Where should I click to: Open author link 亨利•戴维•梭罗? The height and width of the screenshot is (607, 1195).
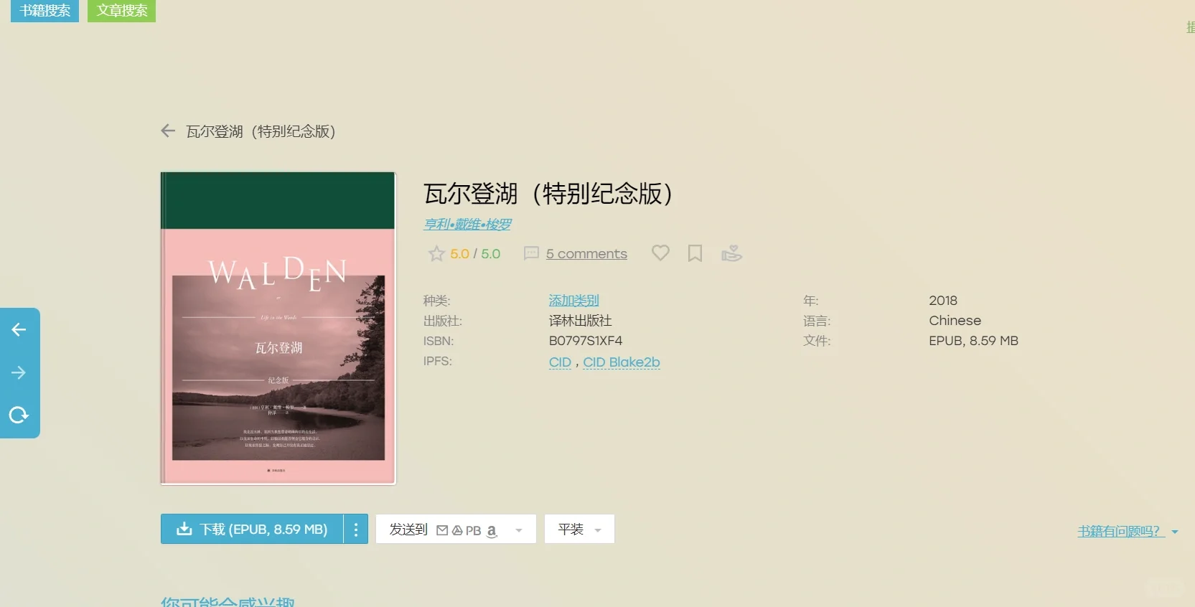coord(467,225)
